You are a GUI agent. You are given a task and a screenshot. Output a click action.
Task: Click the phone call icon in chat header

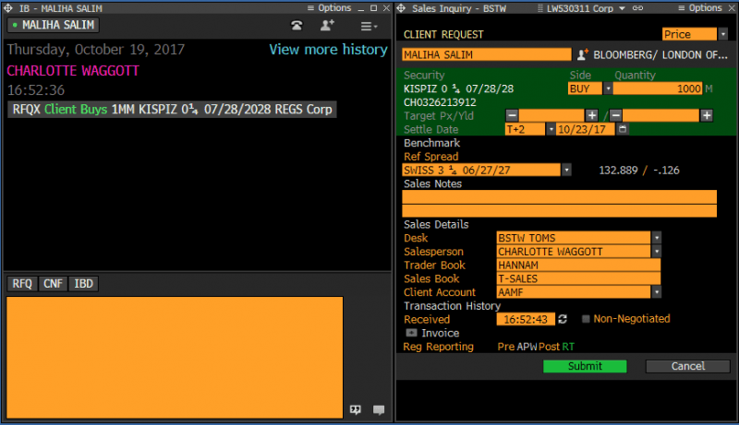pyautogui.click(x=297, y=26)
